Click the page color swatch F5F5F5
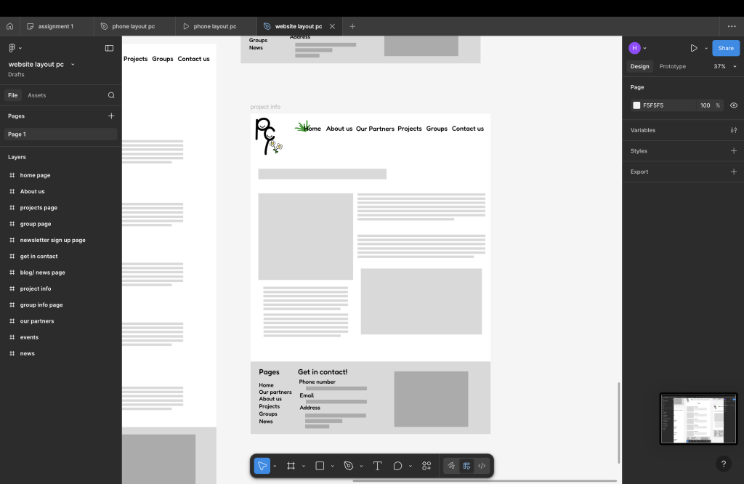Viewport: 744px width, 484px height. [x=636, y=105]
